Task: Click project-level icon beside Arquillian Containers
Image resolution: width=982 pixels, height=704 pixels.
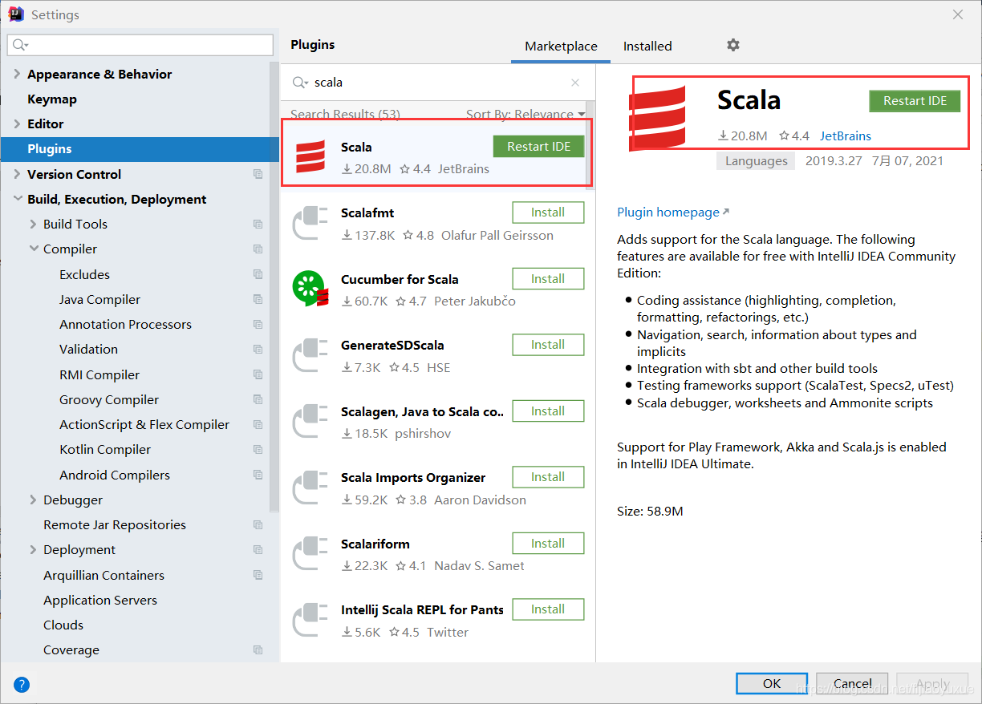Action: pyautogui.click(x=258, y=575)
